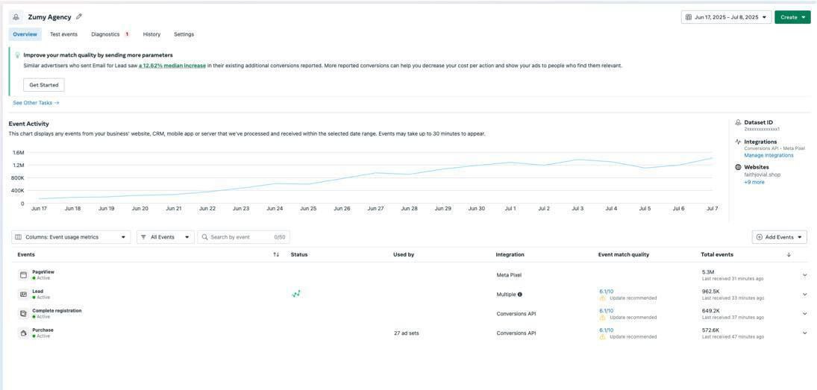Viewport: 817px width, 390px height.
Task: Click the Jul 7 chart axis label
Action: pos(712,208)
